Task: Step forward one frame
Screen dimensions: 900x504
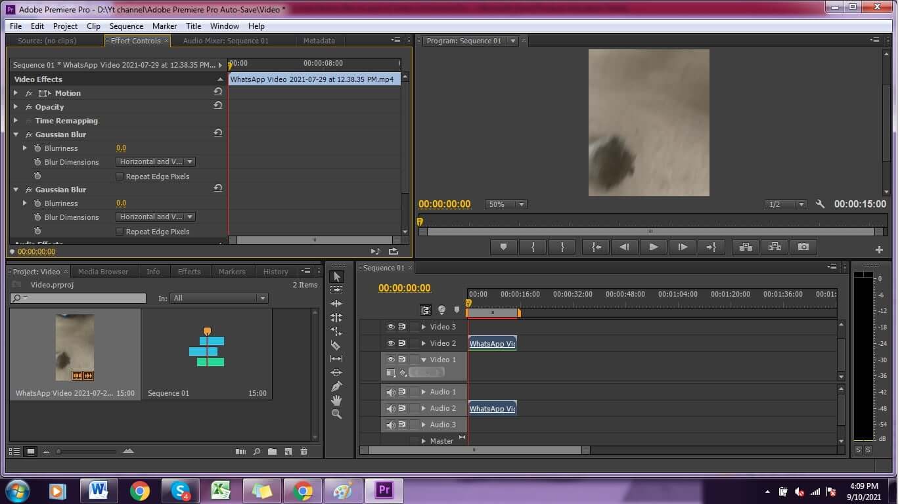Action: (682, 247)
